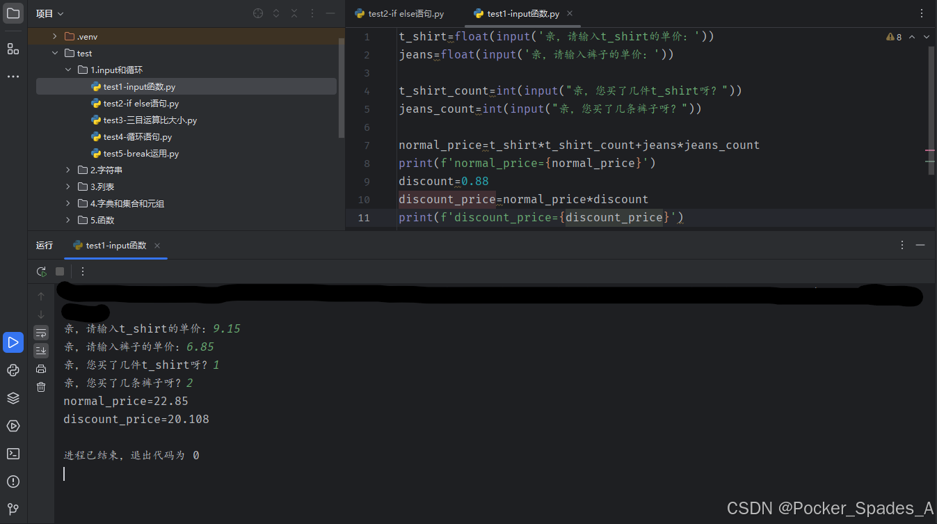The height and width of the screenshot is (524, 937).
Task: Open the Problems warning icon in sidebar
Action: (x=13, y=482)
